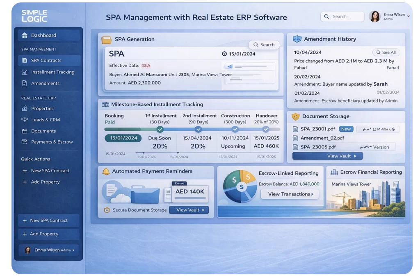
Task: Click the Installment Tracking bar-chart icon
Action: pyautogui.click(x=24, y=72)
